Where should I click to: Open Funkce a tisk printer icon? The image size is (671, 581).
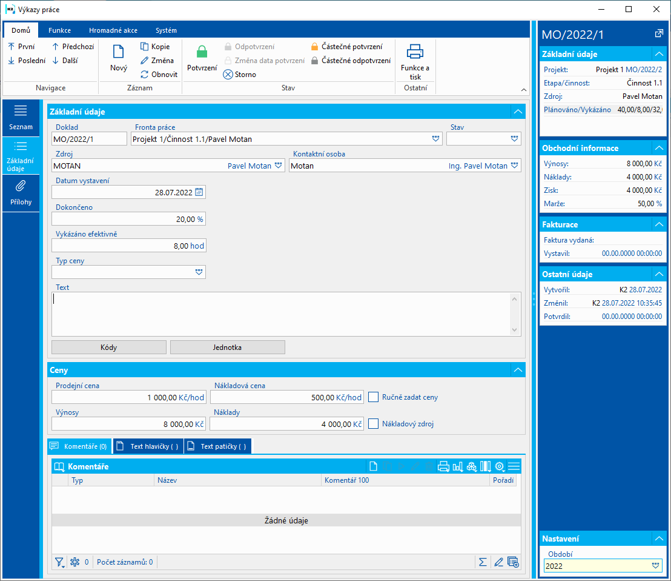(415, 52)
